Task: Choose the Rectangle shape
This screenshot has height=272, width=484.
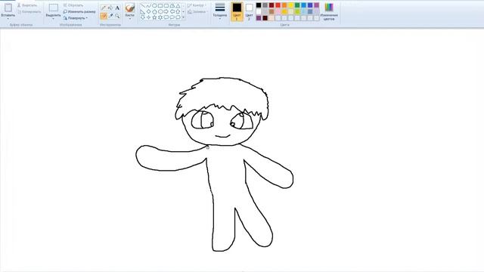Action: (160, 6)
